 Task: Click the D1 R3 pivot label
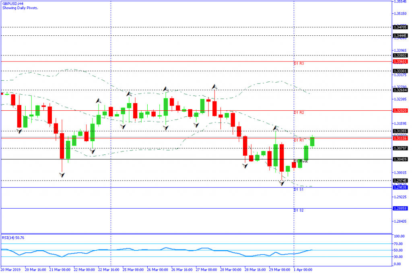tap(299, 64)
